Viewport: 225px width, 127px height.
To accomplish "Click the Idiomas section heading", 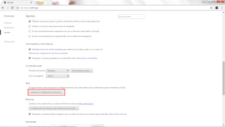I will click(30, 99).
